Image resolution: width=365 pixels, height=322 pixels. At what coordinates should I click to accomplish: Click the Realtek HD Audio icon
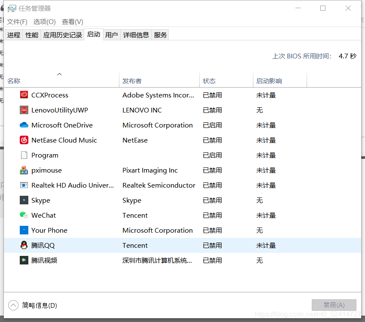point(24,185)
